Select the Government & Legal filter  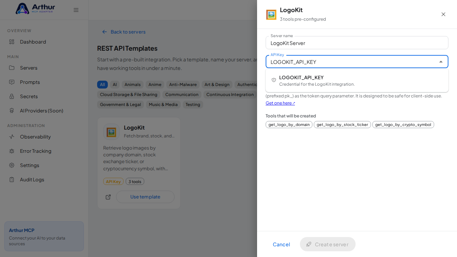[120, 105]
